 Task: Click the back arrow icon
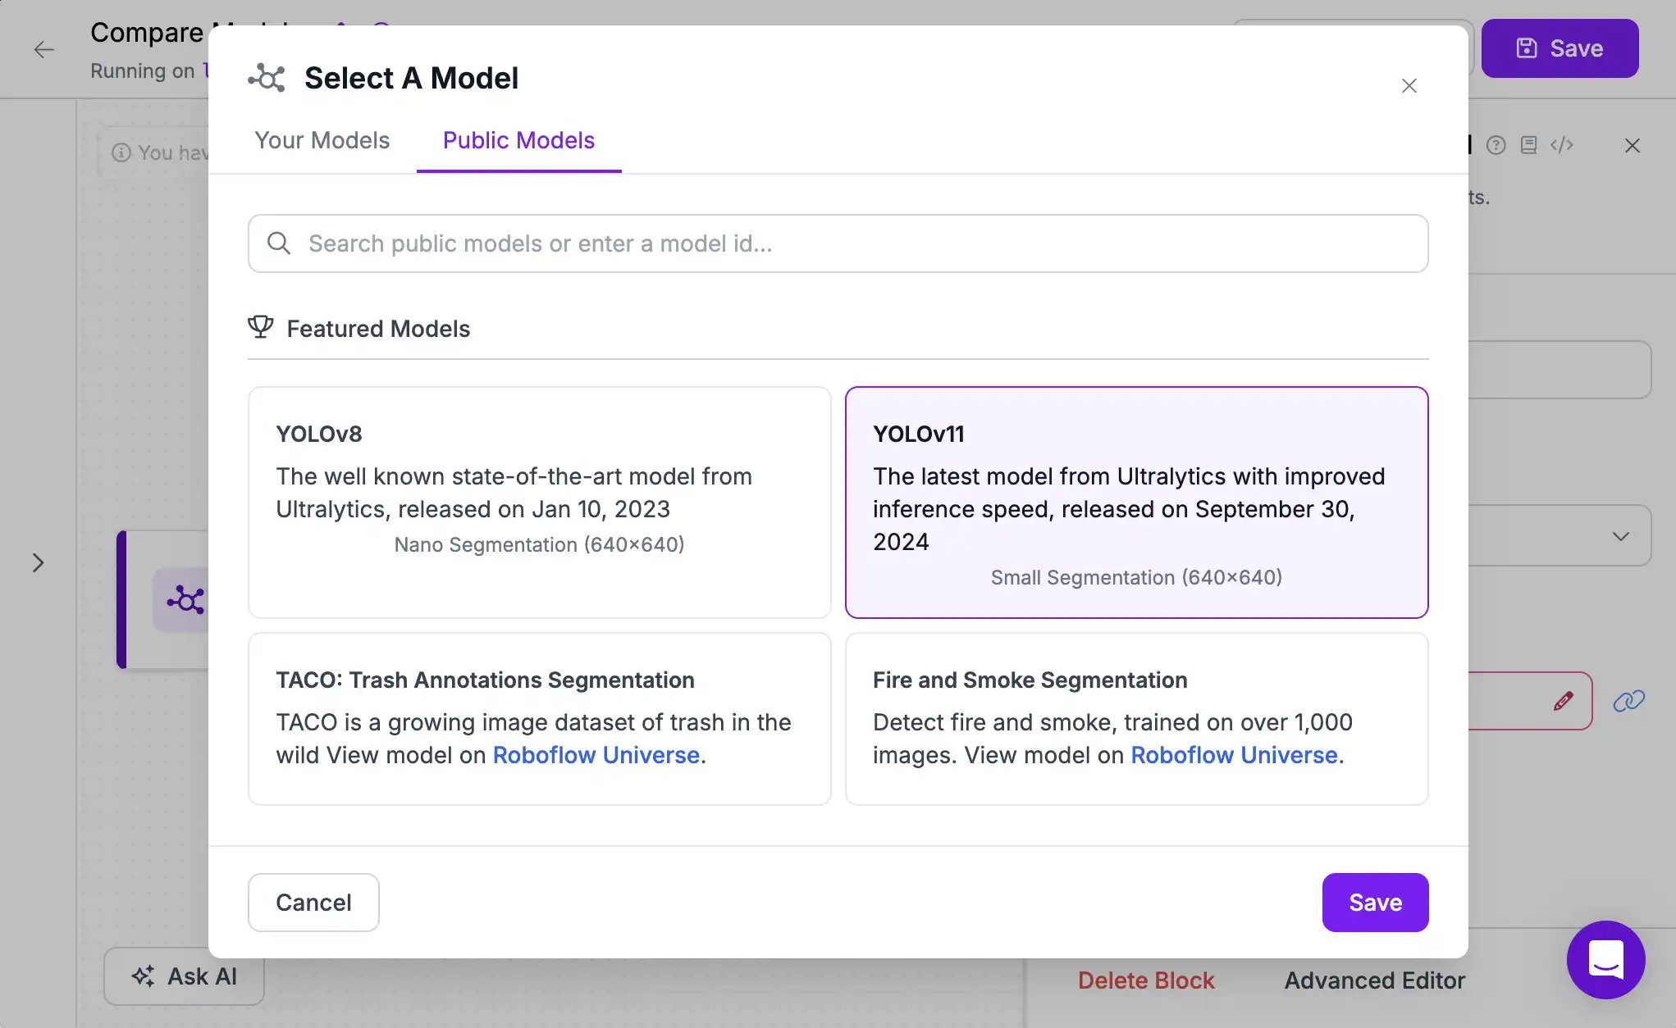(44, 49)
